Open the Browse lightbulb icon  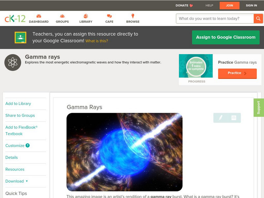point(133,16)
